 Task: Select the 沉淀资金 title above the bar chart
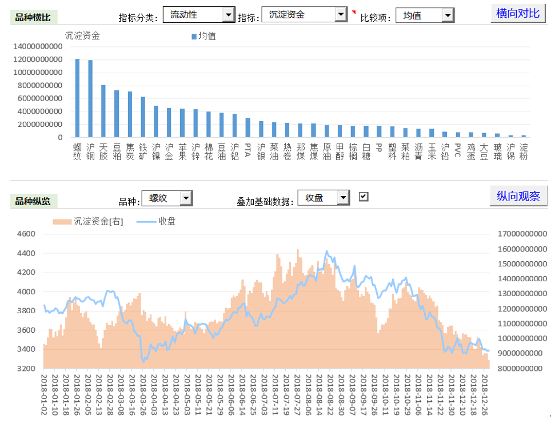(82, 37)
